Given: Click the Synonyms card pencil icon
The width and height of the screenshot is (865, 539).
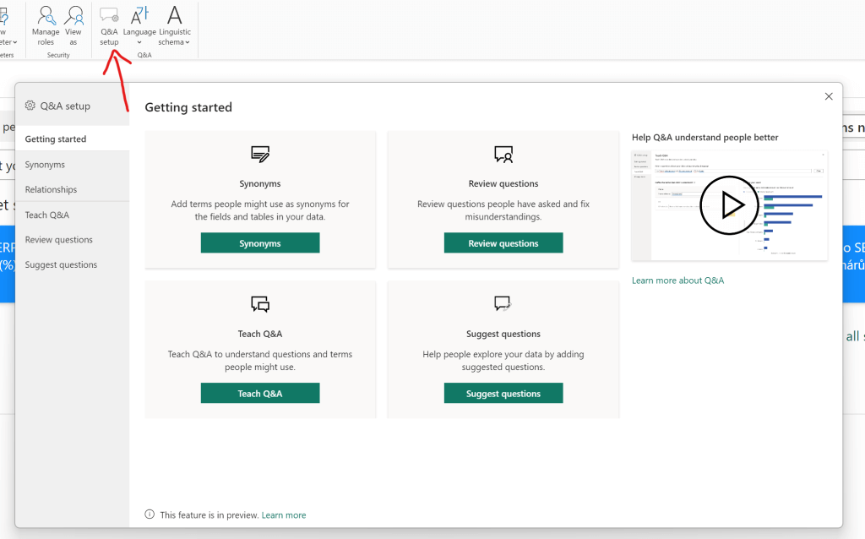Looking at the screenshot, I should pyautogui.click(x=260, y=155).
